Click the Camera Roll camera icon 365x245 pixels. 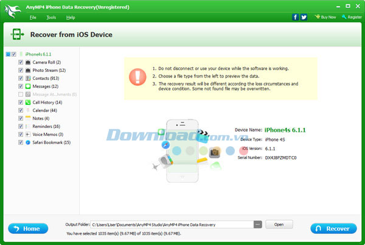[x=28, y=62]
